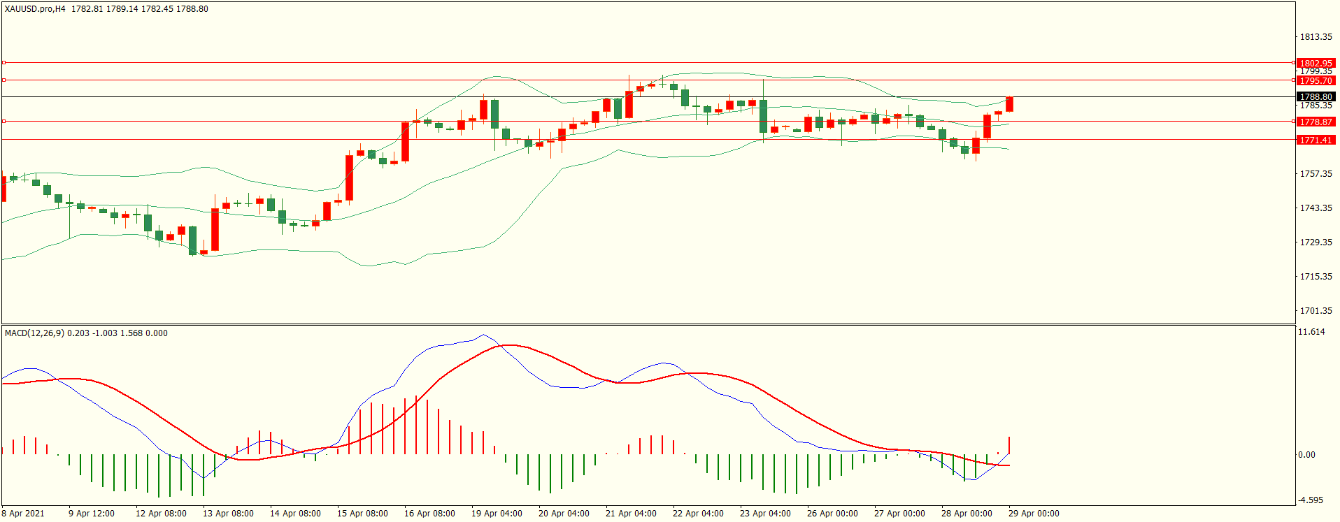This screenshot has width=1340, height=522.
Task: Click the latest red candle on the chart
Action: point(1009,105)
